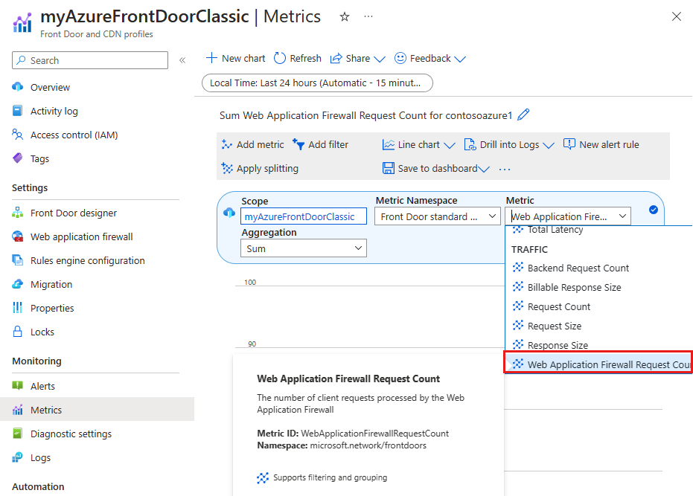
Task: Expand the Aggregation Sum dropdown
Action: (x=304, y=248)
